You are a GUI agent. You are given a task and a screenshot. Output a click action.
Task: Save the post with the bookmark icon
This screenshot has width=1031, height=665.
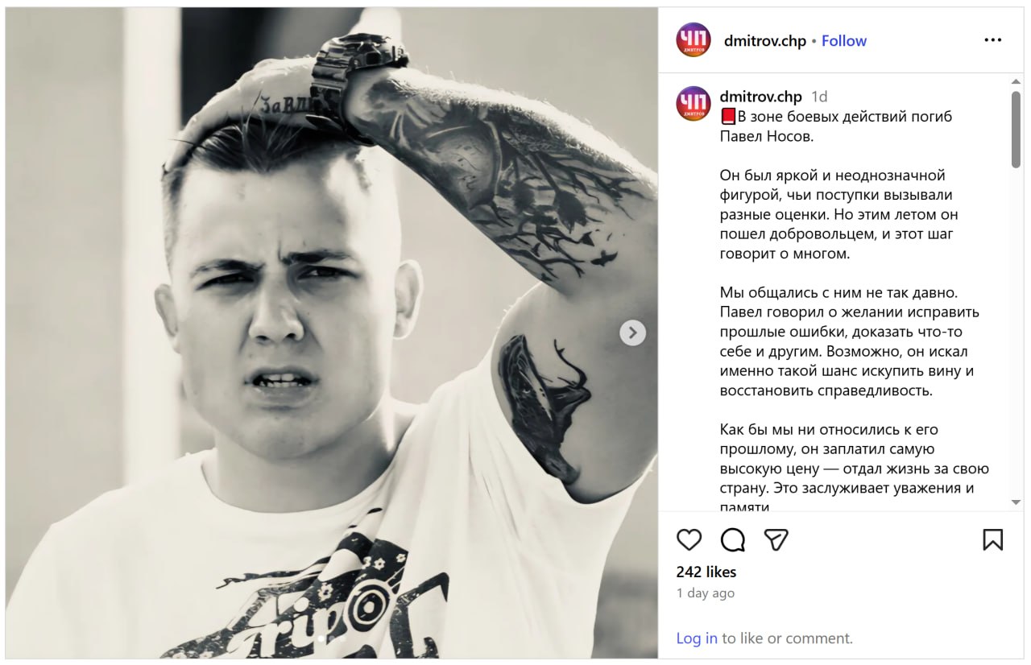click(993, 539)
